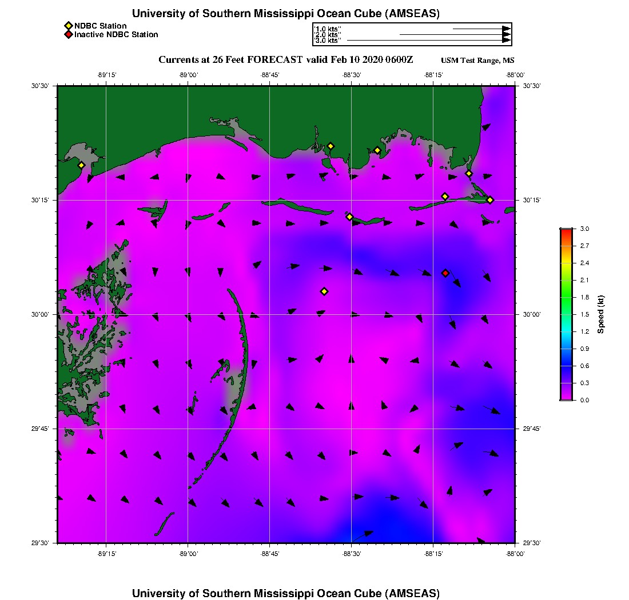Click the red top of the speed color bar

[566, 230]
